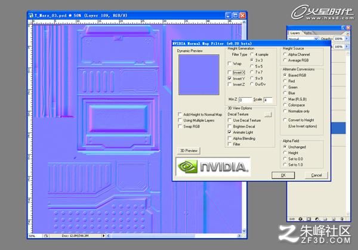Enable Using Multiple Layers option

pyautogui.click(x=180, y=120)
